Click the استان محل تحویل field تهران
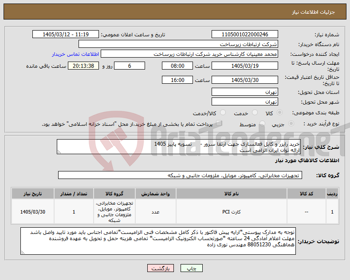Viewport: 350px width, 280px height. point(244,92)
